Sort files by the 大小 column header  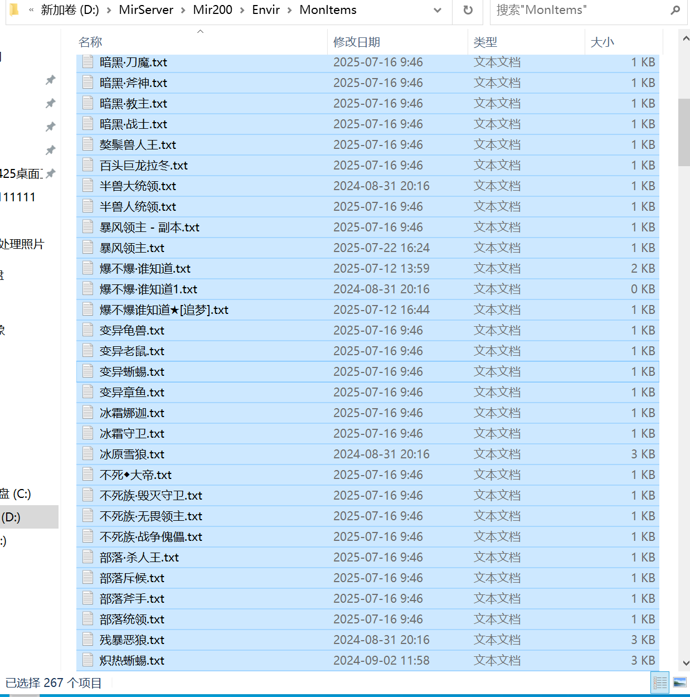[x=602, y=42]
